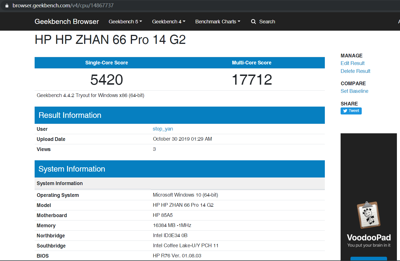Click the Operating System row label
This screenshot has height=261, width=400.
click(x=58, y=195)
